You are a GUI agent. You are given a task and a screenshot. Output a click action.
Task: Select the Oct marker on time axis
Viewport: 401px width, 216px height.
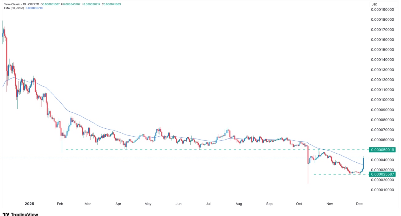coord(299,204)
